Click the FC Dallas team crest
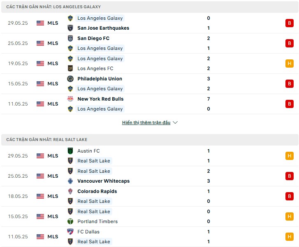This screenshot has width=299, height=247. (x=70, y=232)
